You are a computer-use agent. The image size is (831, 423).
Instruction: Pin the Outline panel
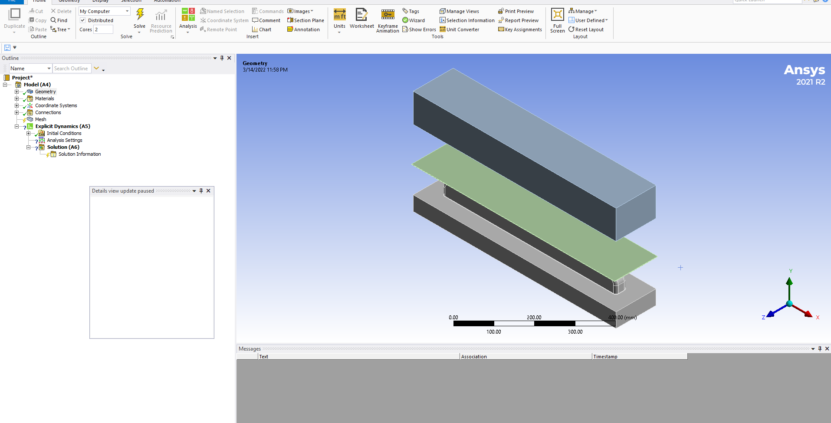click(x=222, y=58)
